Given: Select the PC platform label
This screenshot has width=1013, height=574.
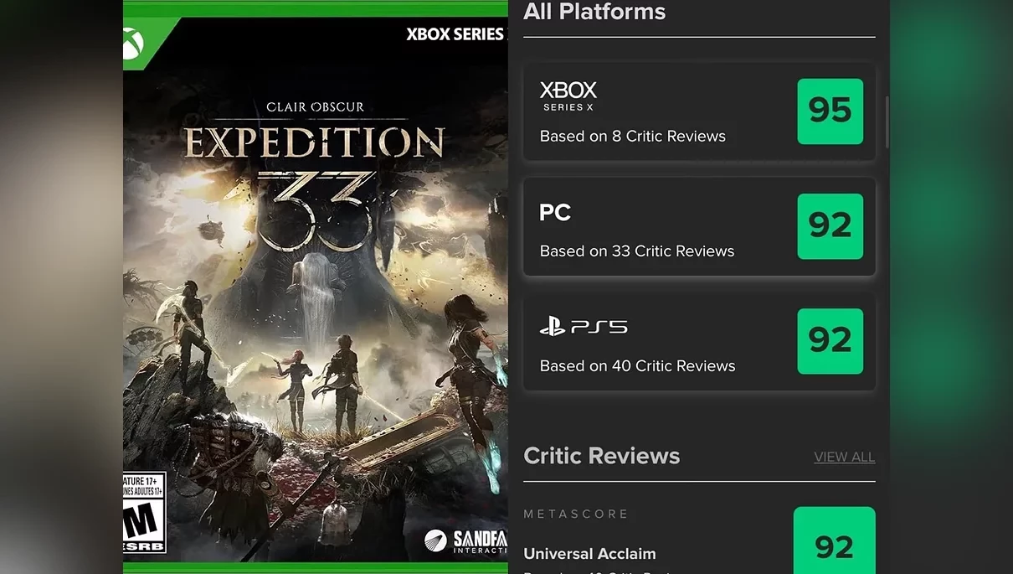Looking at the screenshot, I should (x=555, y=213).
